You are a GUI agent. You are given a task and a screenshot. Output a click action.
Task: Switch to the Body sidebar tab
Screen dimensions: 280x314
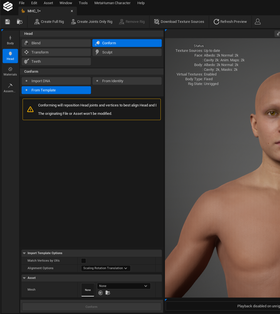10,40
